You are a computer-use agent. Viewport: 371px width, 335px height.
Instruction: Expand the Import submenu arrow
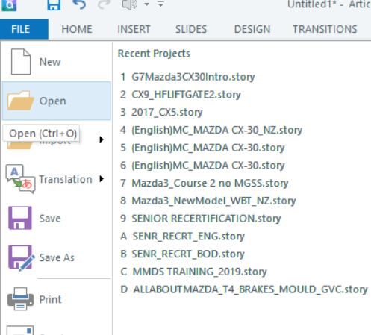102,140
